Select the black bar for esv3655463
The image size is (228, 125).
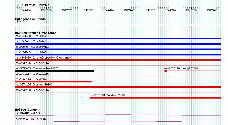(55, 71)
